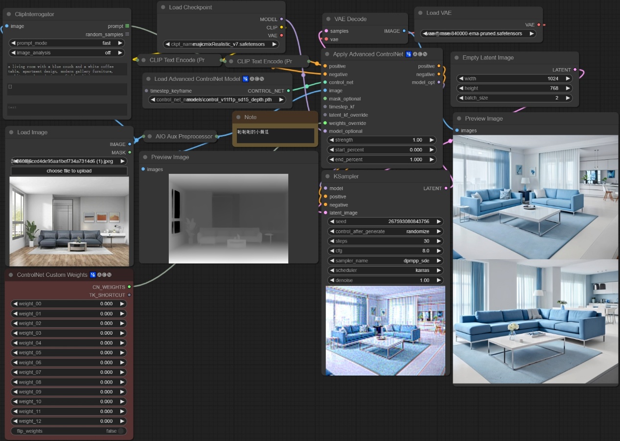Collapse the ControlNet Custom Weights node title dot
The width and height of the screenshot is (620, 441).
click(x=11, y=275)
